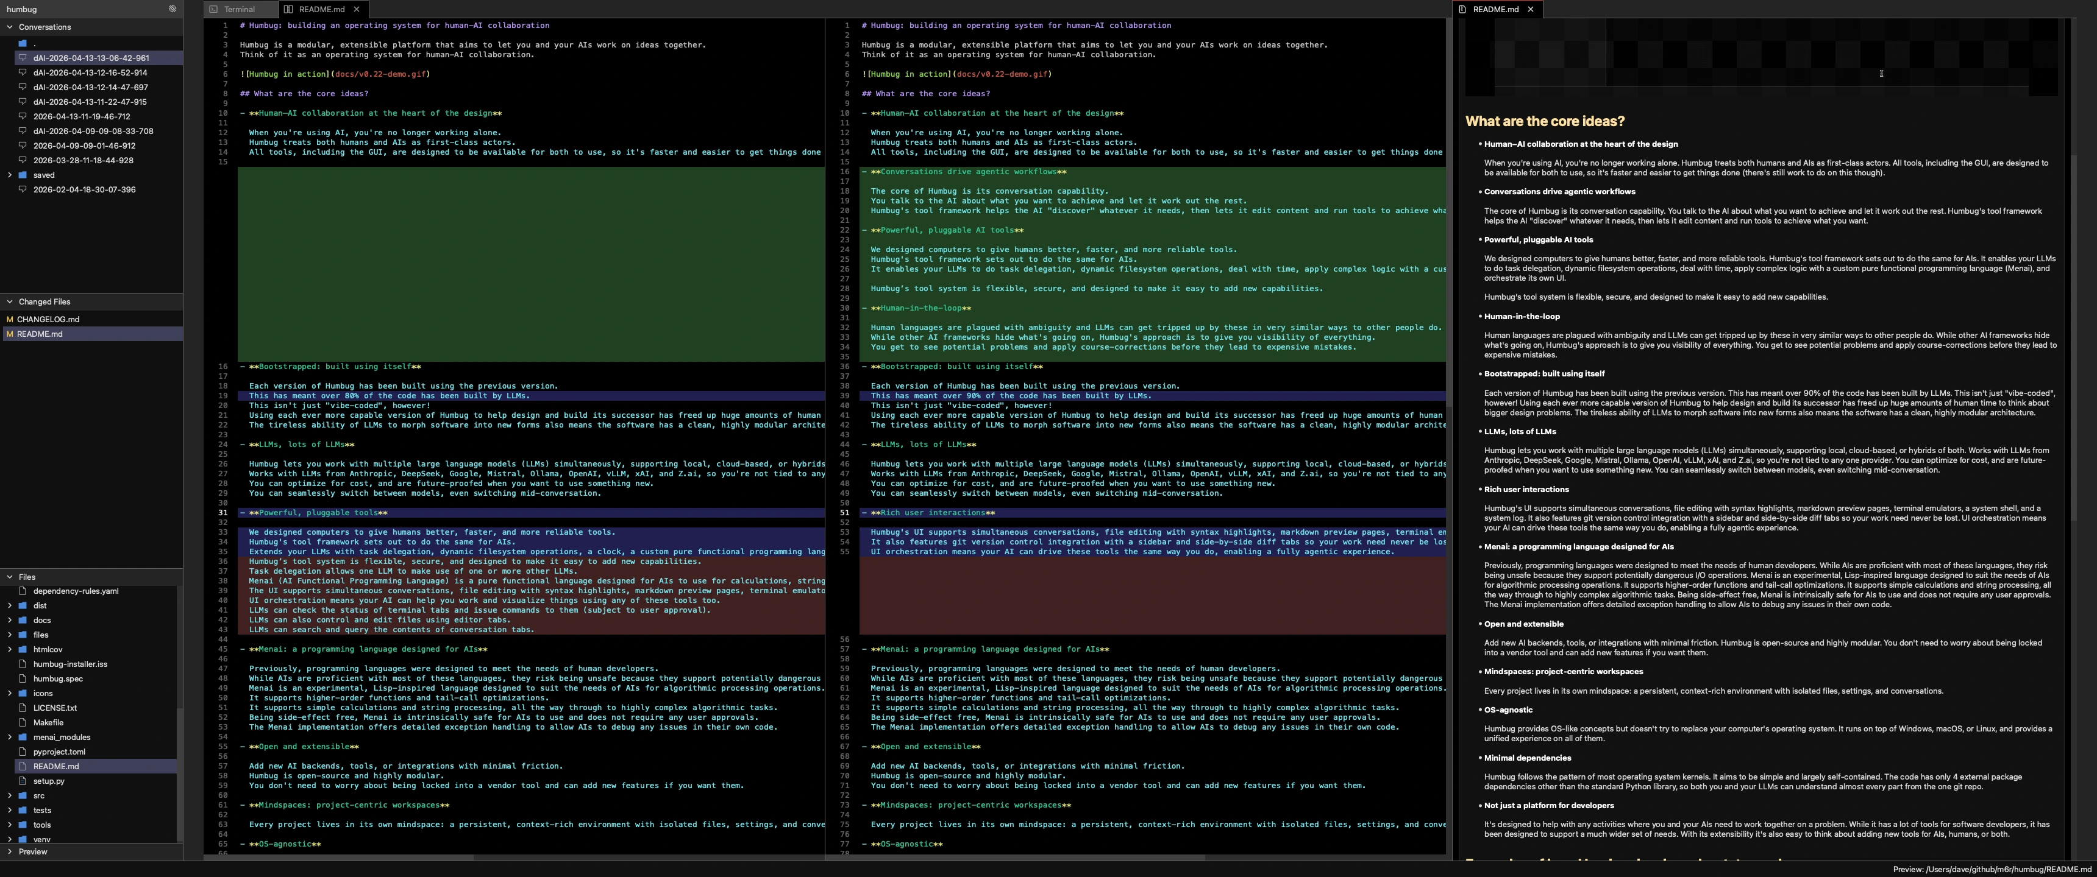The width and height of the screenshot is (2097, 877).
Task: Click the blue folder icon next to saved
Action: [x=22, y=174]
